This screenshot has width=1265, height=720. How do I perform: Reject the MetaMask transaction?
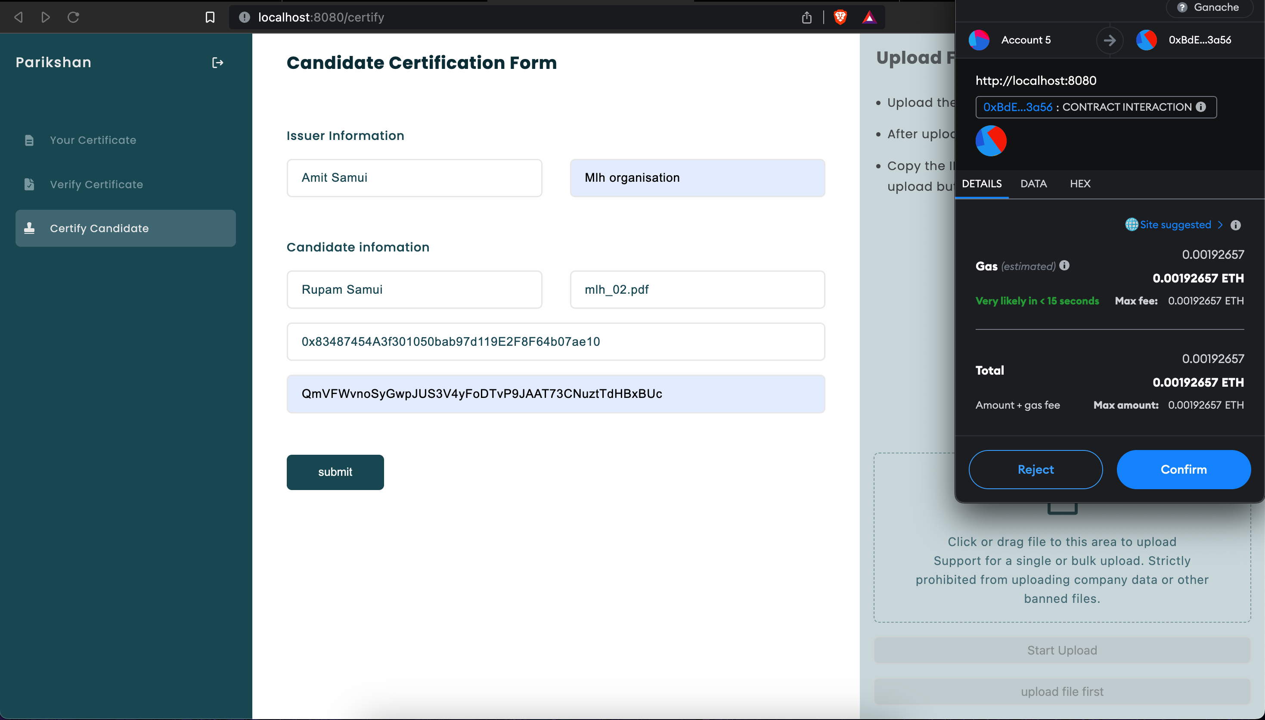pyautogui.click(x=1035, y=469)
